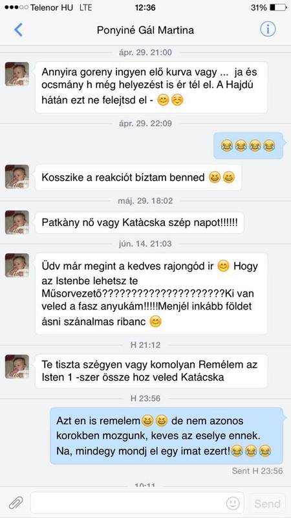The width and height of the screenshot is (291, 518).
Task: Tap the signal strength dots
Action: coord(16,7)
